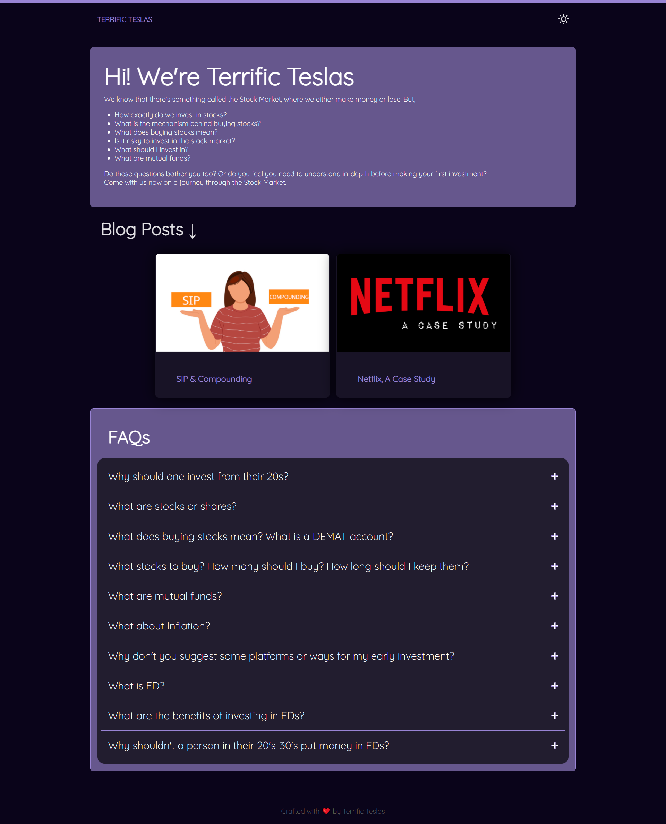Expand the What about Inflation? question text
The image size is (666, 824).
[x=159, y=626]
